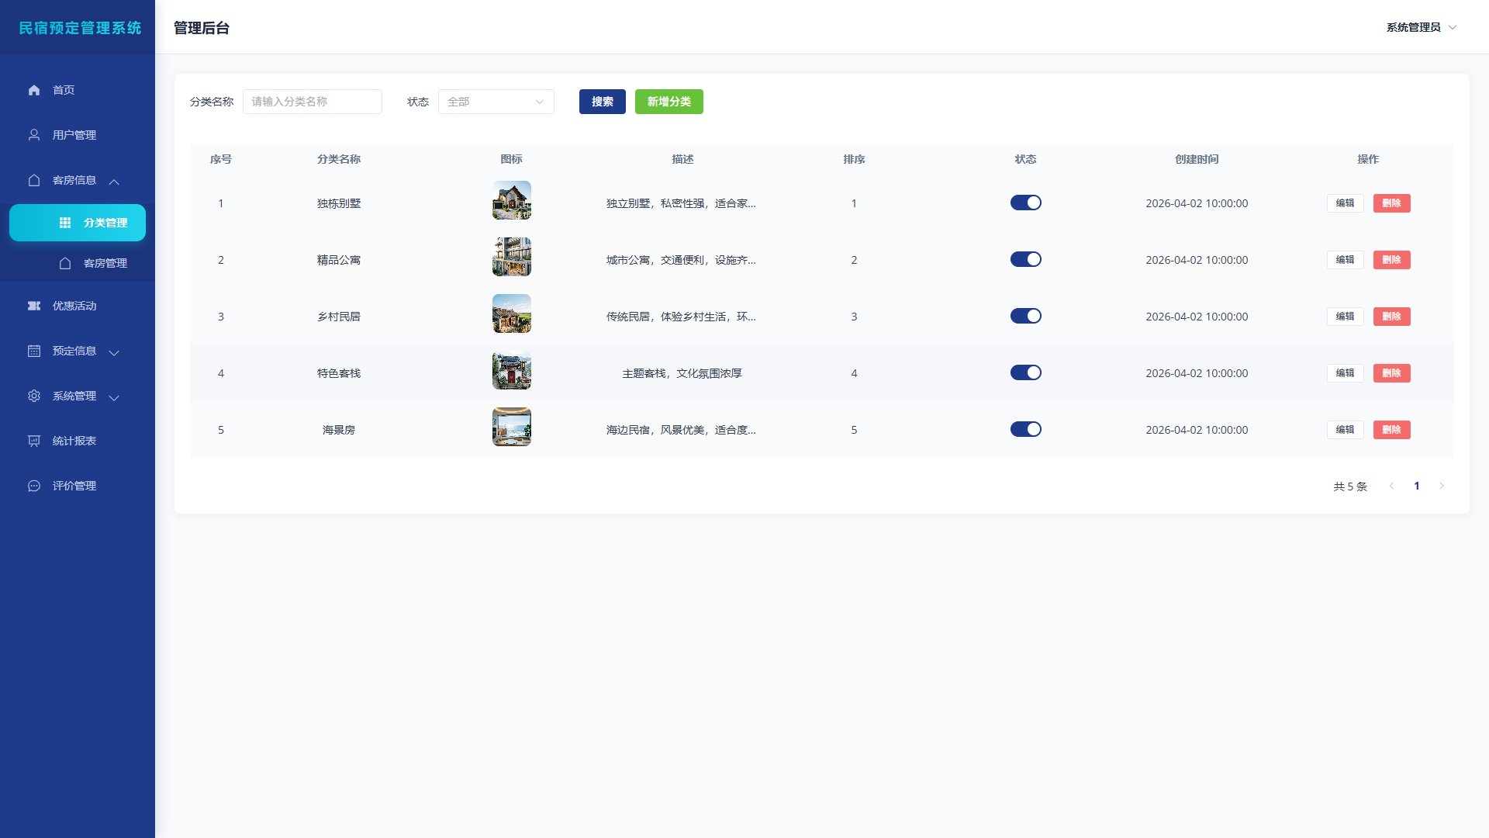This screenshot has width=1489, height=838.
Task: Click the green 新增分类 button
Action: click(668, 102)
